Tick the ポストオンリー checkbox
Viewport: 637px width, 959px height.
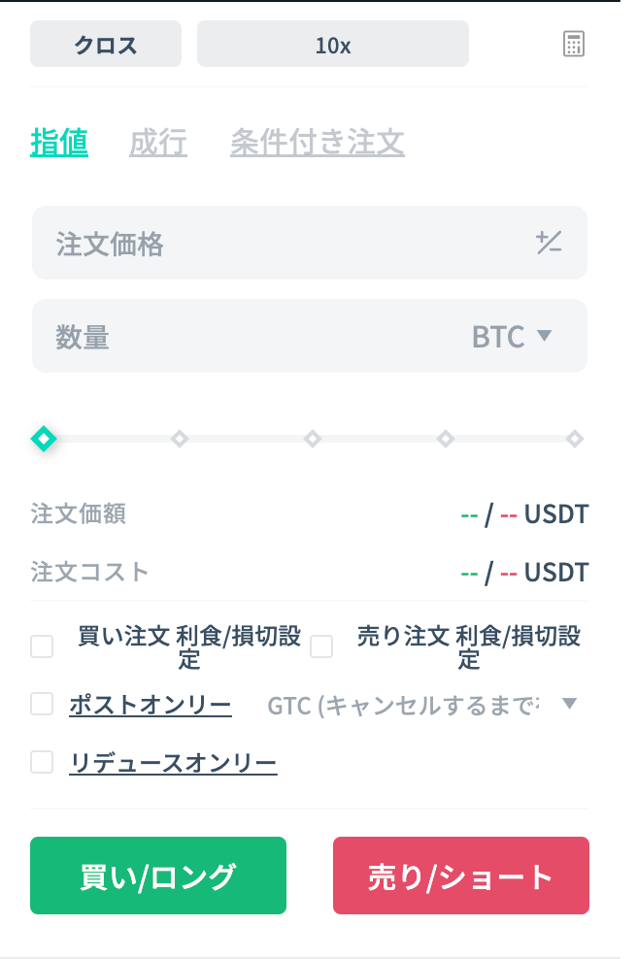click(42, 704)
